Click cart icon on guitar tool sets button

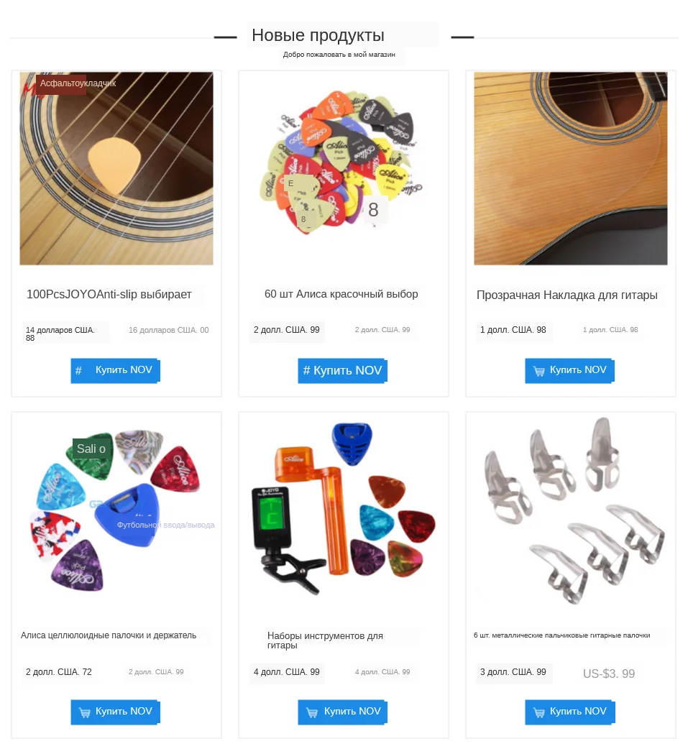[x=312, y=712]
